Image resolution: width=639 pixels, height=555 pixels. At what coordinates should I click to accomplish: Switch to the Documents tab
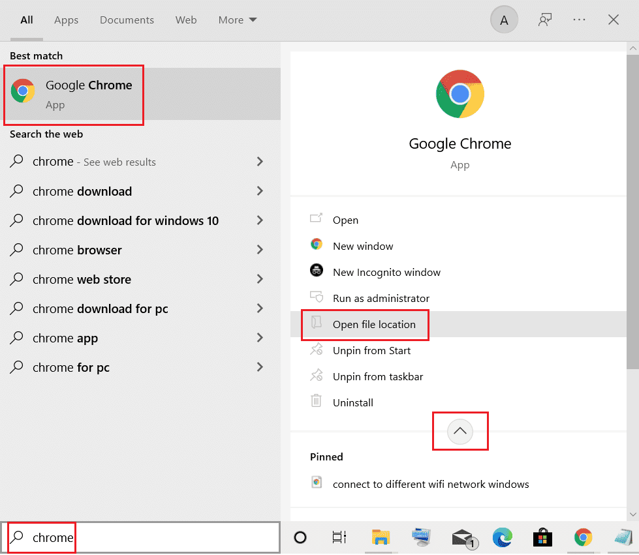[127, 20]
